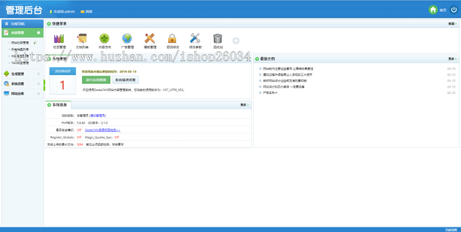The image size is (461, 232).
Task: Open first document dated 03-12
Action: pos(288,68)
